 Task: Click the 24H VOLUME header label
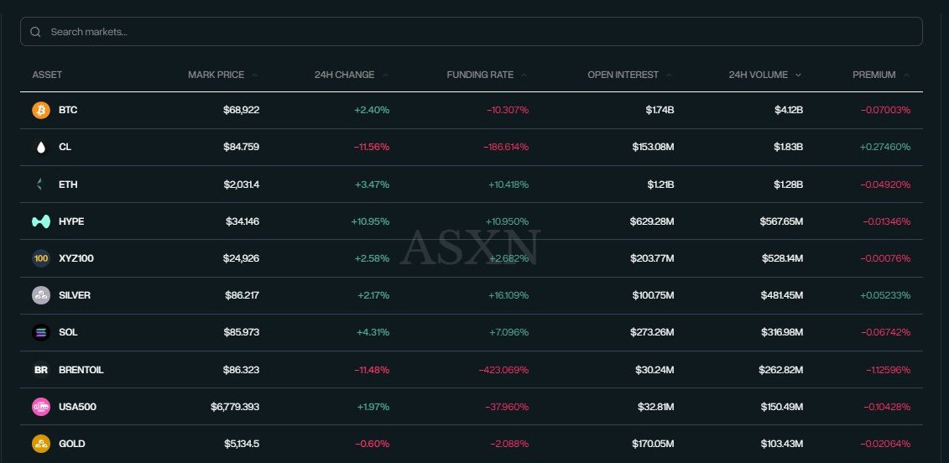click(x=759, y=75)
